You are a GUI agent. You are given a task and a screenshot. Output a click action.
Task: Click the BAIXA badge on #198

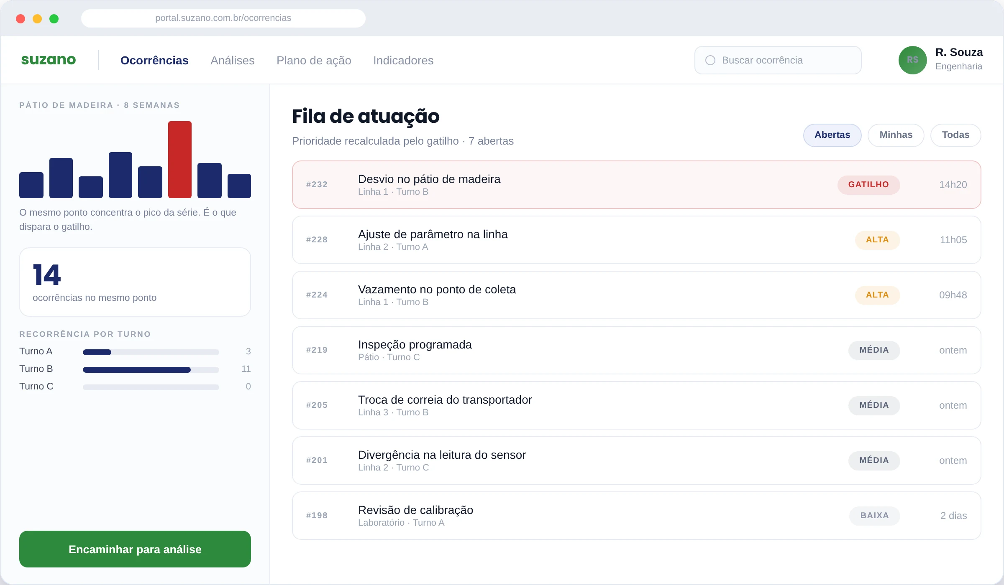[x=874, y=516]
